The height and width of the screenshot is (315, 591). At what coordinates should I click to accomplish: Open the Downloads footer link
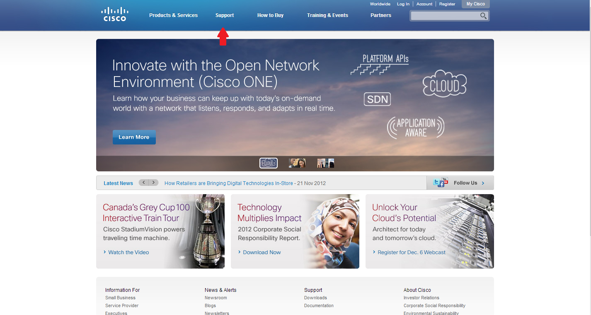coord(315,298)
